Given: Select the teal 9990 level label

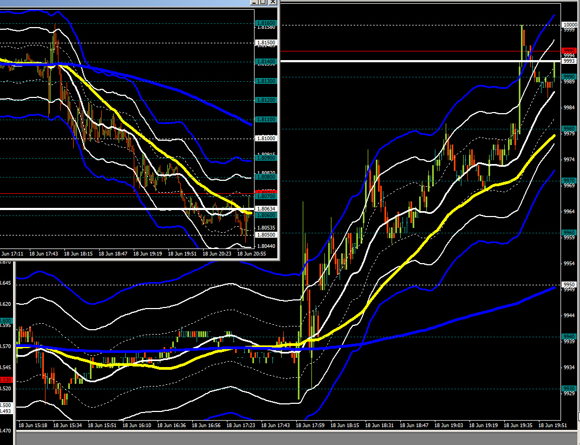Looking at the screenshot, I should [x=569, y=76].
